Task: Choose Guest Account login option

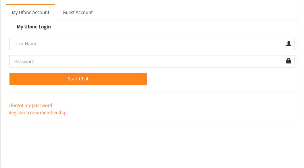Action: click(78, 12)
